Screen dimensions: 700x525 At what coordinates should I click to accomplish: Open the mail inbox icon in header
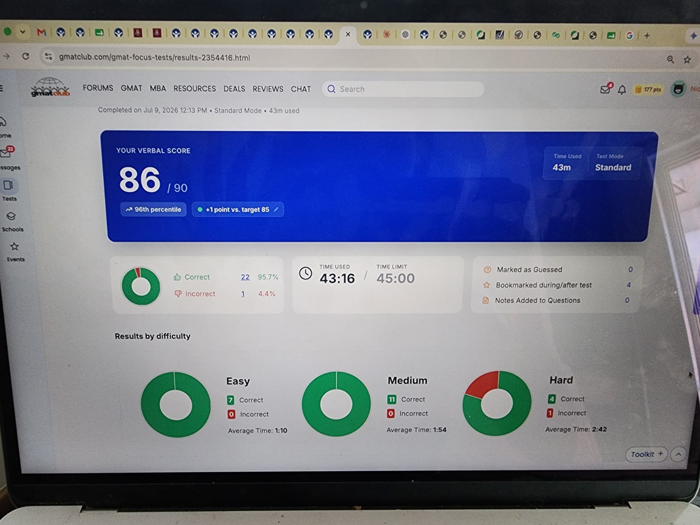coord(605,89)
